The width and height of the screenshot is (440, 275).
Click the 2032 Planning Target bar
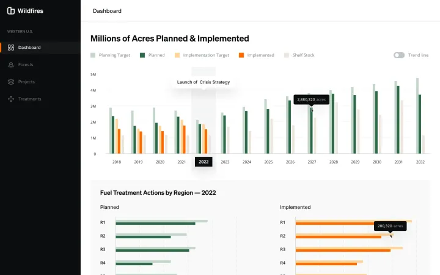pyautogui.click(x=417, y=116)
